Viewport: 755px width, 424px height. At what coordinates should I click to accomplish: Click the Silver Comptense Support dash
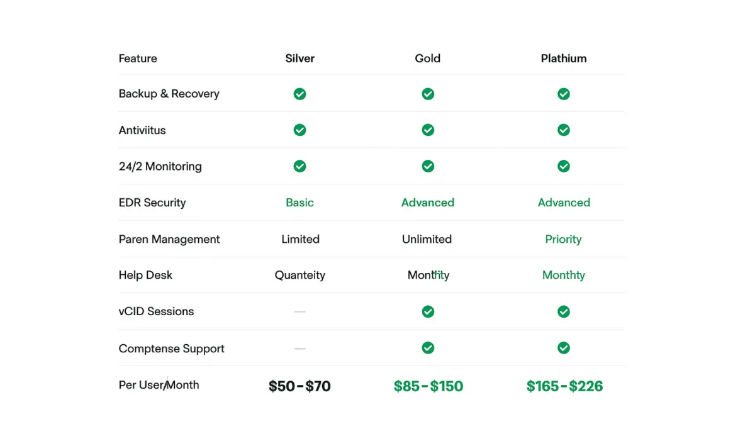pyautogui.click(x=299, y=349)
